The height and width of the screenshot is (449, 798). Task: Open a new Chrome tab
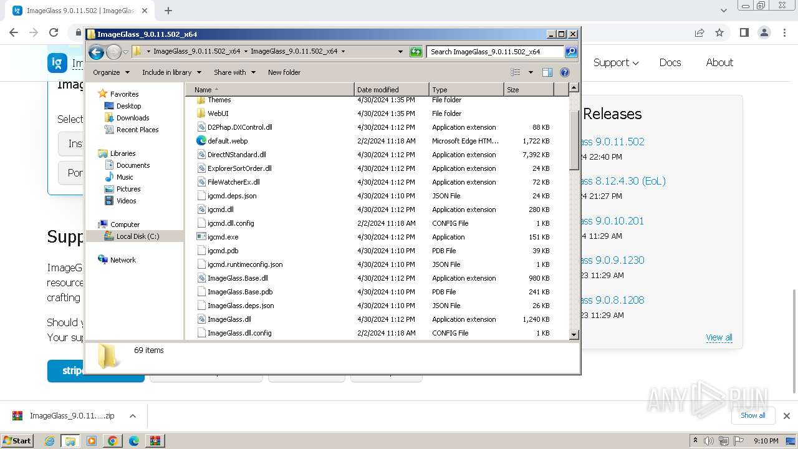(x=168, y=11)
